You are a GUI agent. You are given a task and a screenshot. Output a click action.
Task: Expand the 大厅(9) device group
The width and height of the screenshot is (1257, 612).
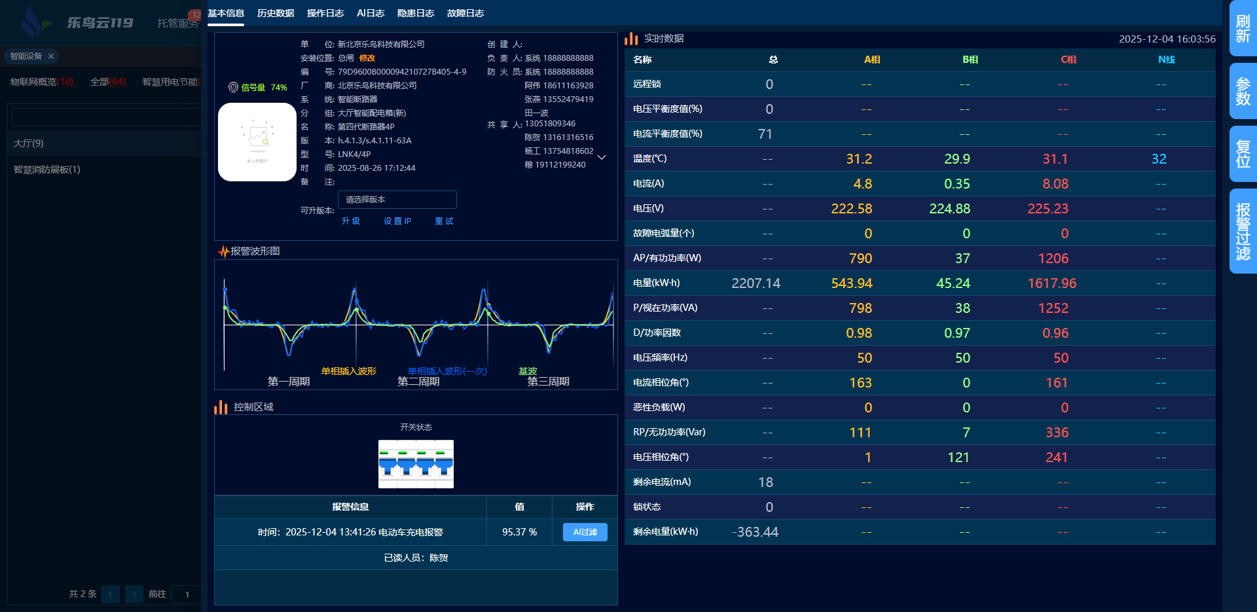[x=29, y=143]
